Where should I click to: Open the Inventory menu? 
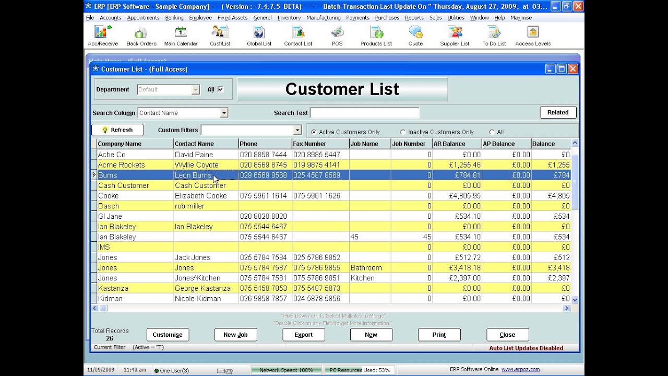(x=289, y=18)
